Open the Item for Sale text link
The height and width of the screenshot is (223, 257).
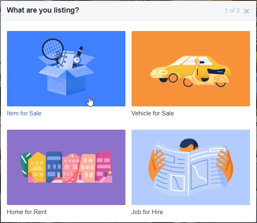point(24,113)
